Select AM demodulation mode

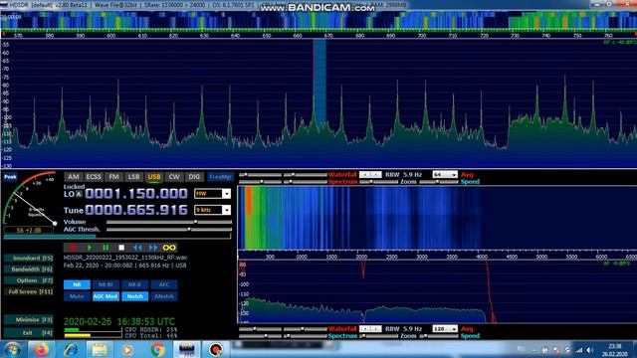(73, 177)
